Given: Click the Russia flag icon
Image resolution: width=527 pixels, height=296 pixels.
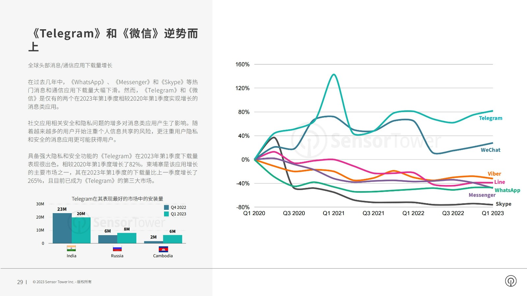Looking at the screenshot, I should coord(117,248).
